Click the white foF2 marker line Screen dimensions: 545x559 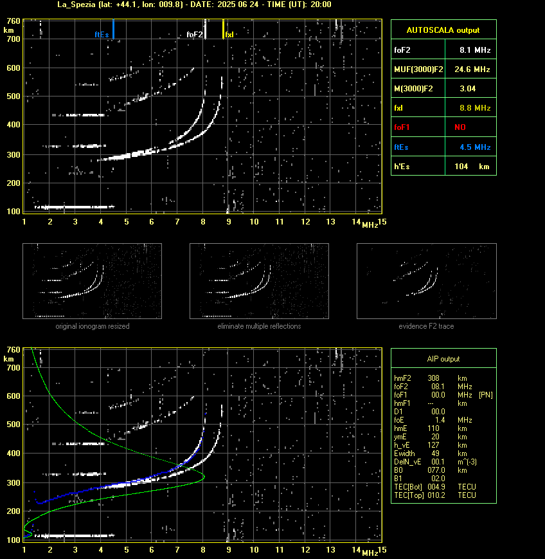(206, 29)
